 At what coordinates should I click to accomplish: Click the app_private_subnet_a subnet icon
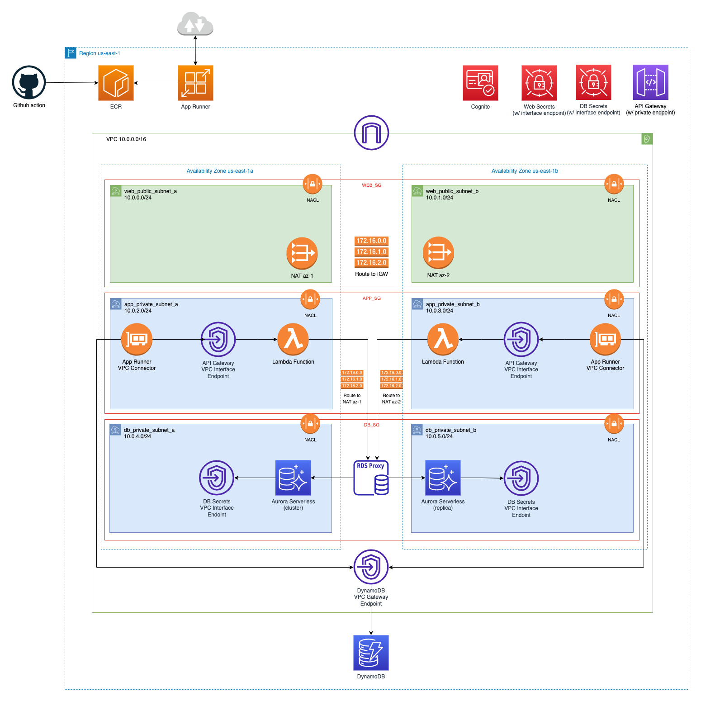tap(116, 304)
